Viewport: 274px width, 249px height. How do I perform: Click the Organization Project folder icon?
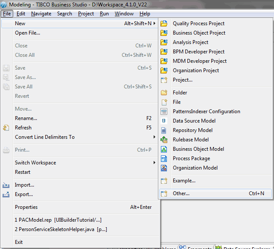coord(164,70)
